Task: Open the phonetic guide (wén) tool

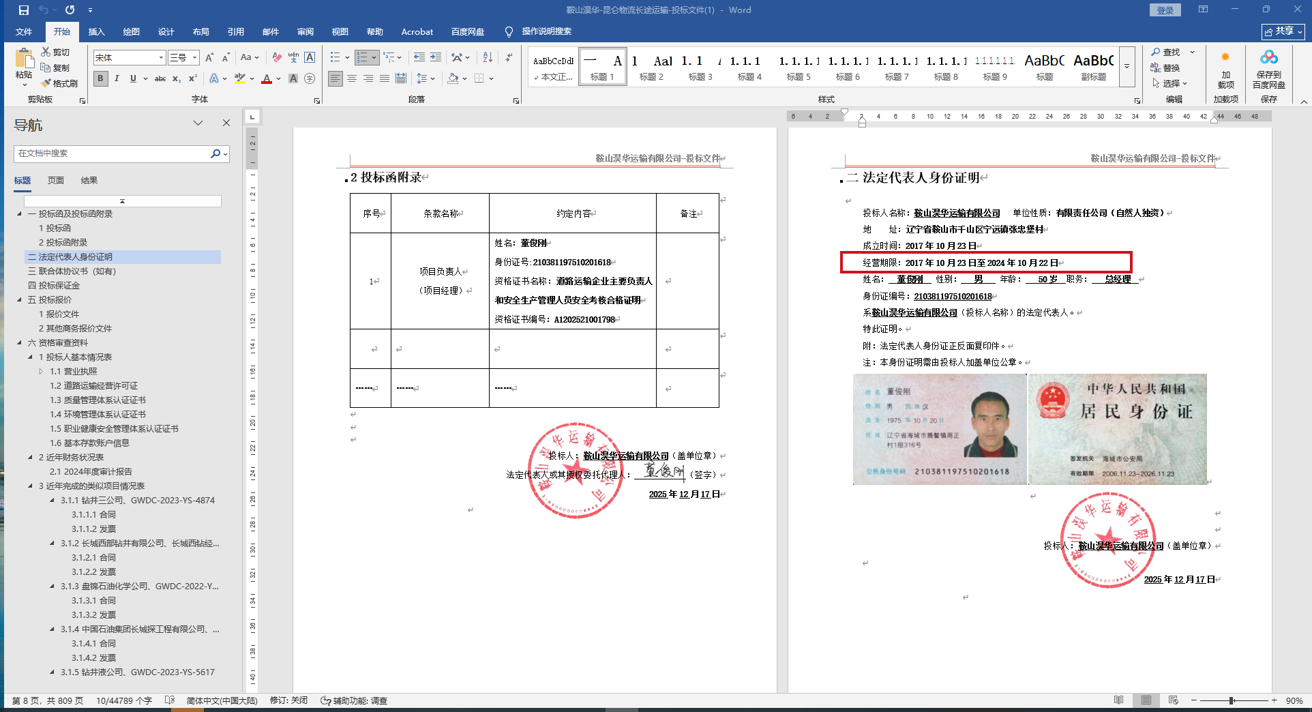Action: click(x=293, y=58)
